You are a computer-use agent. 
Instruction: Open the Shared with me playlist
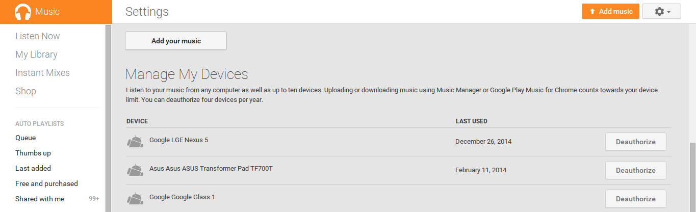click(40, 199)
